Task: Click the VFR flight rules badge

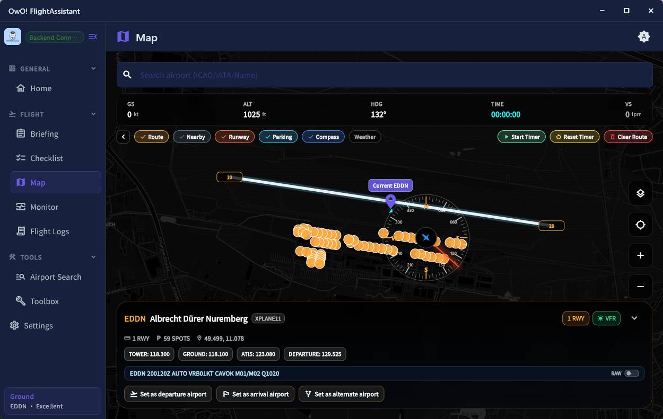Action: 606,318
